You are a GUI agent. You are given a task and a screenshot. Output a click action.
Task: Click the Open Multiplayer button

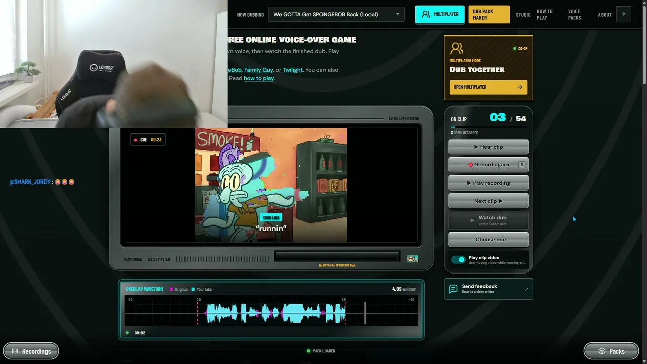tap(488, 87)
